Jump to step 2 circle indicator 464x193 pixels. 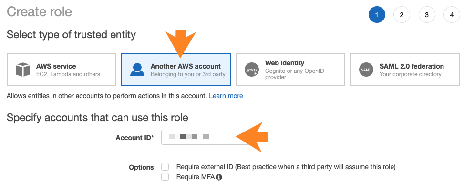click(402, 15)
